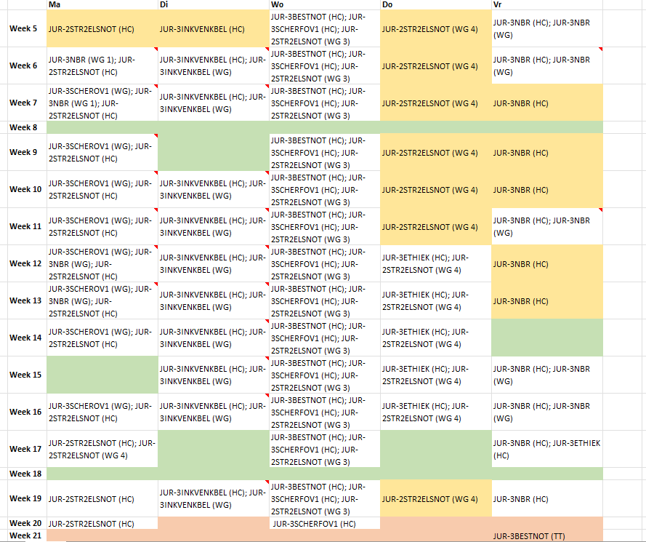Select Week 17 Friday cell containing JUR-3ETHIEK (HC)
The width and height of the screenshot is (646, 542).
click(546, 449)
